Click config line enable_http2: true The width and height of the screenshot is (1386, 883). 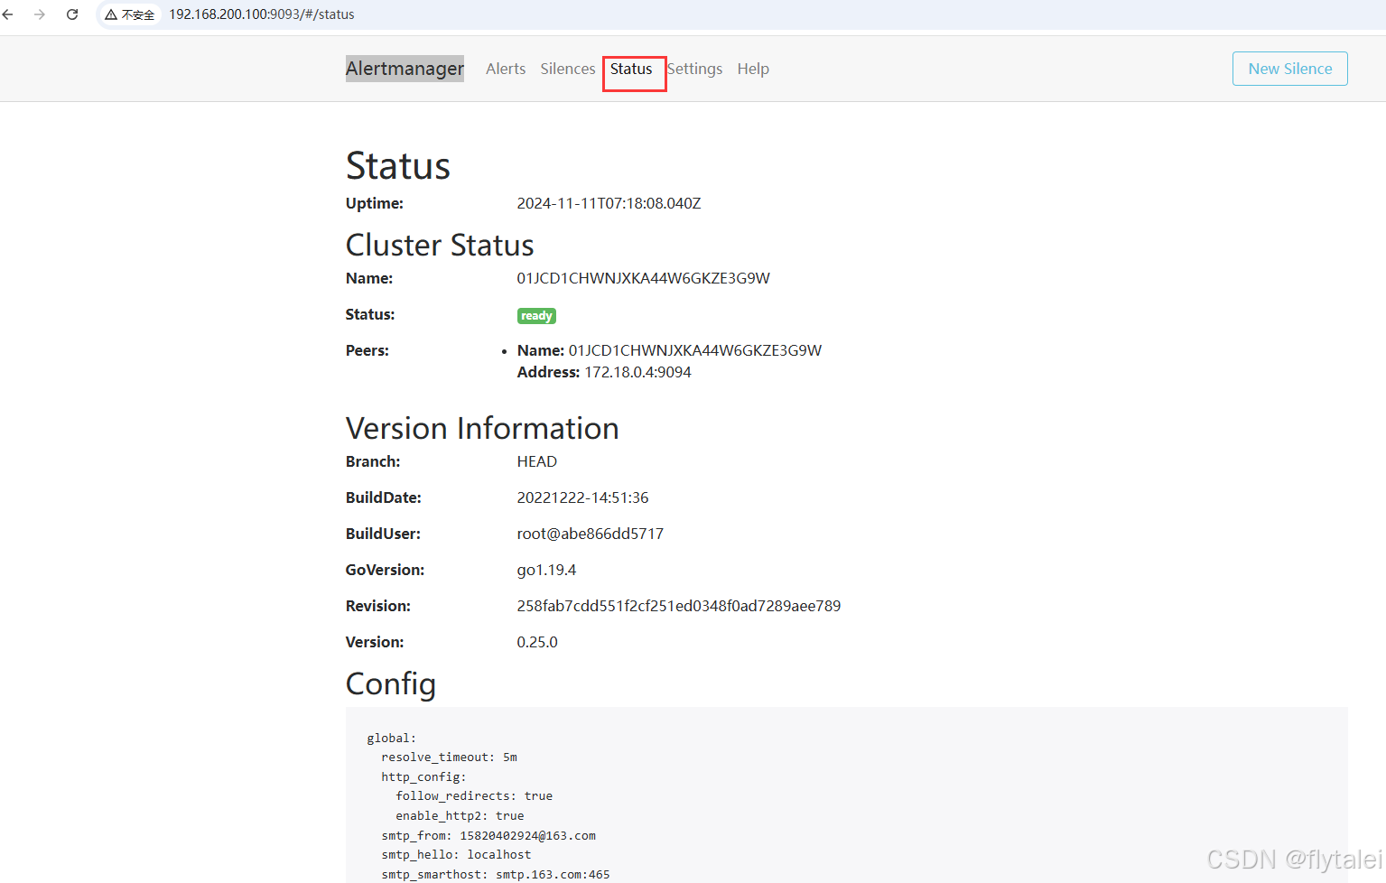point(460,816)
